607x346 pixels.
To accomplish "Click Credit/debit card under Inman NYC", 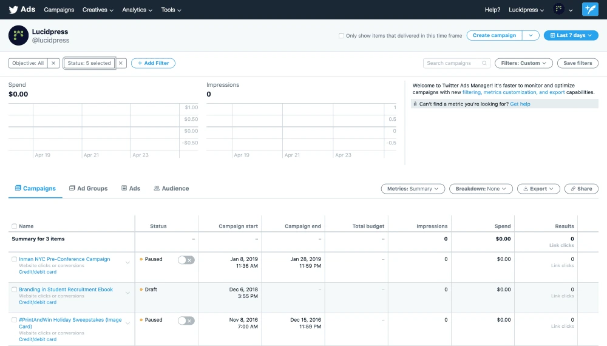I will (x=38, y=272).
